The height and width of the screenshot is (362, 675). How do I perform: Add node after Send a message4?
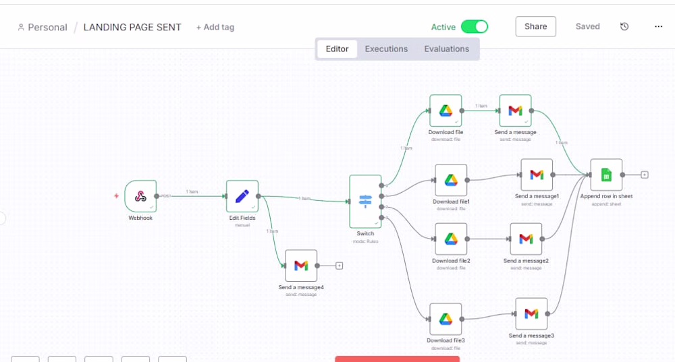pyautogui.click(x=340, y=266)
